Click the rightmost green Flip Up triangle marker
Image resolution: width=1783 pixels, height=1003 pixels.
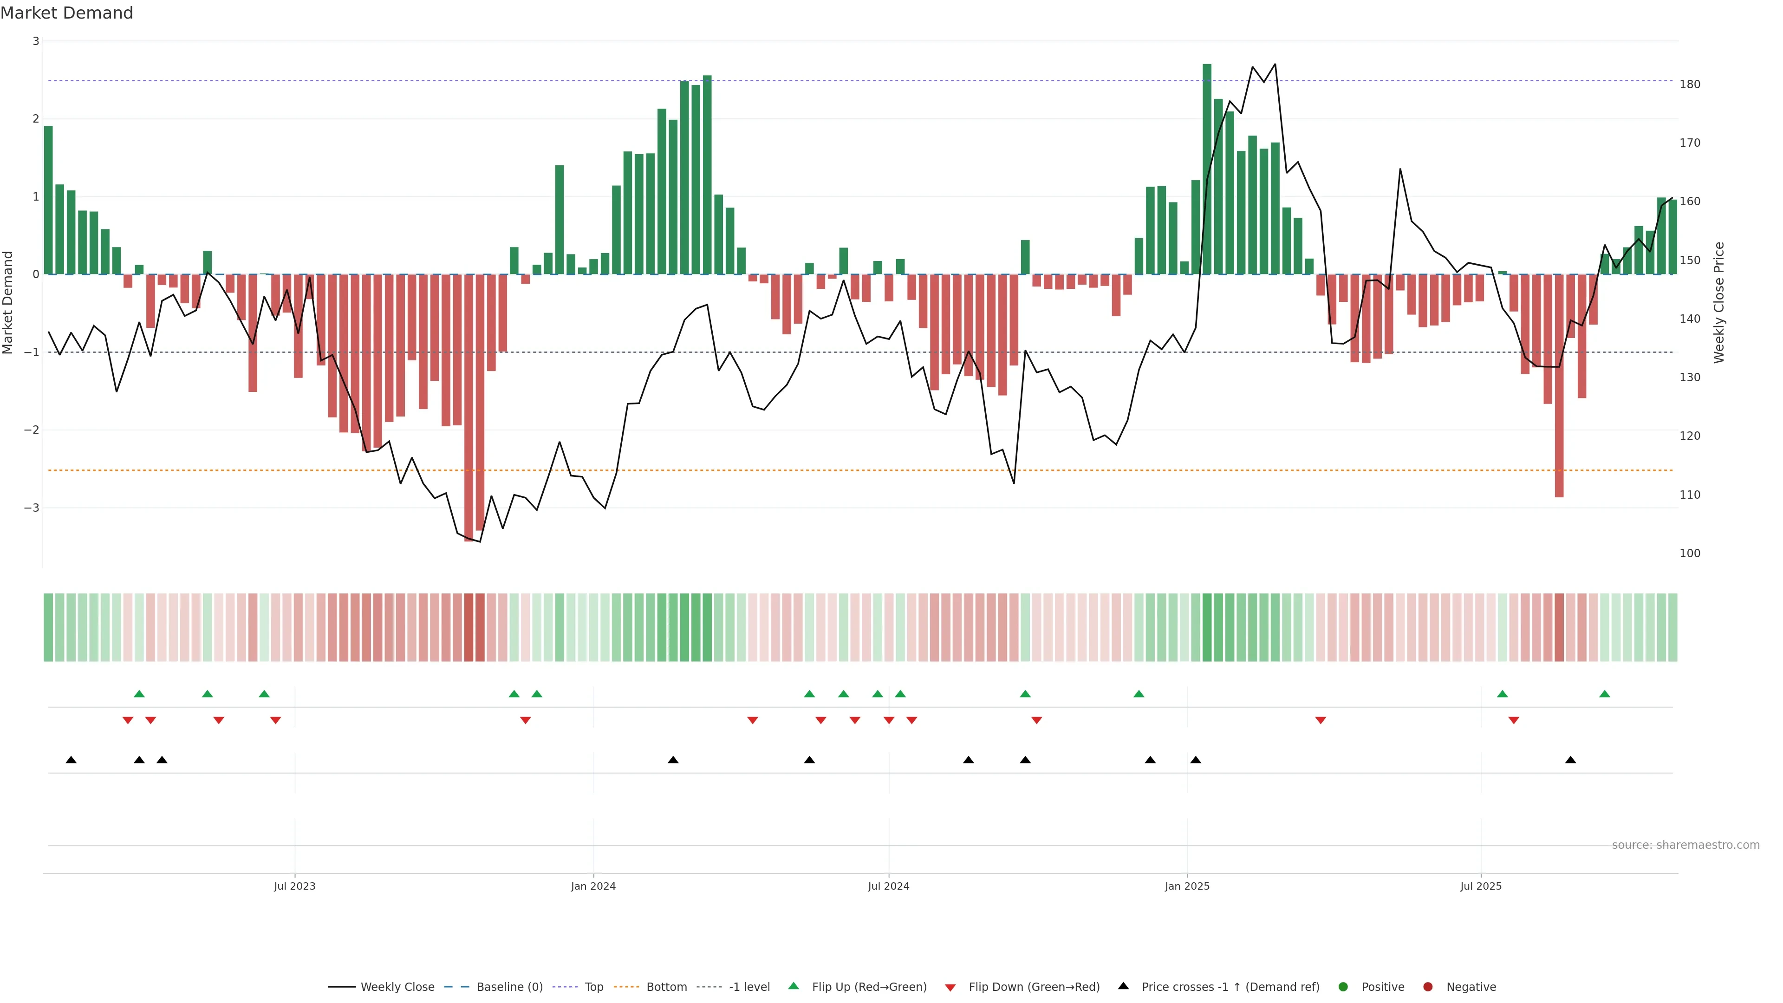coord(1604,694)
